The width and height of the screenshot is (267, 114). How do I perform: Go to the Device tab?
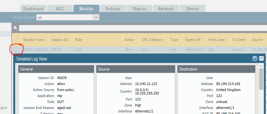click(192, 9)
